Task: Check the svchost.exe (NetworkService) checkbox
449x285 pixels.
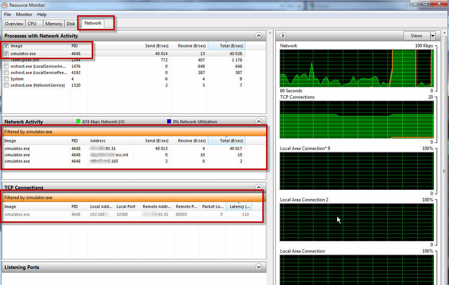Action: [6, 85]
